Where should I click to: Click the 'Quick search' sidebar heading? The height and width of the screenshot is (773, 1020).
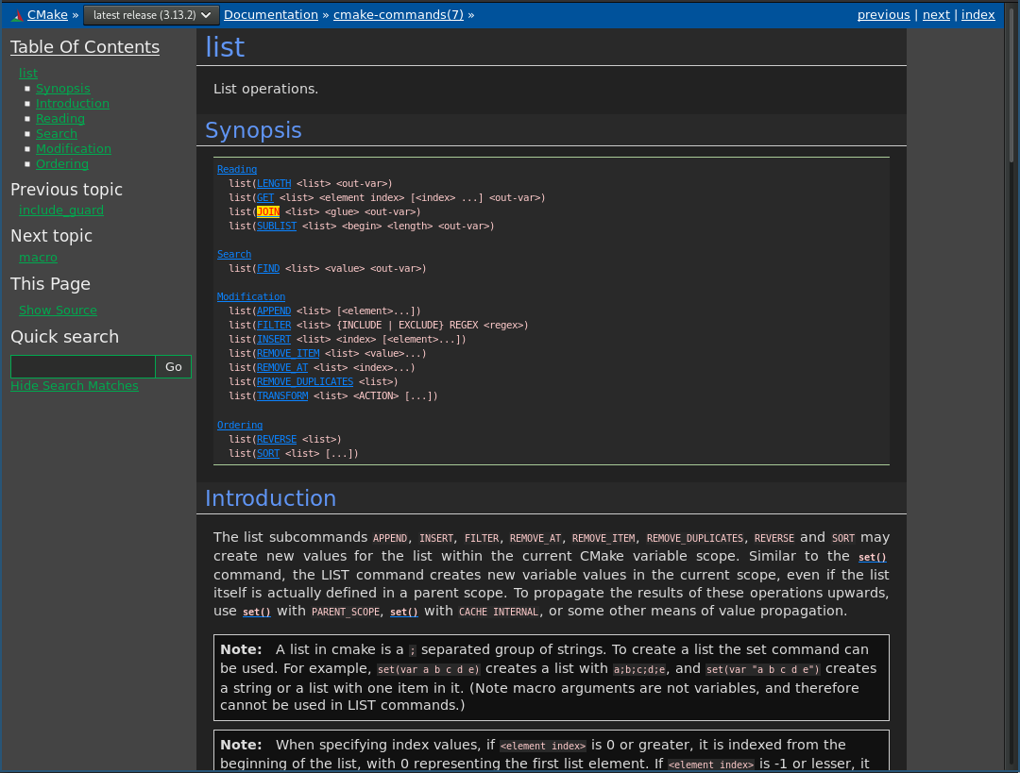click(65, 337)
